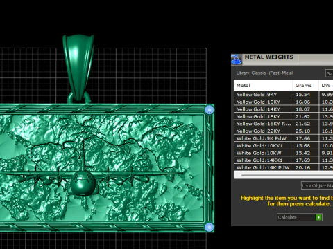Select the Yellow Gold:10KY row
This screenshot has height=249, width=333.
284,102
